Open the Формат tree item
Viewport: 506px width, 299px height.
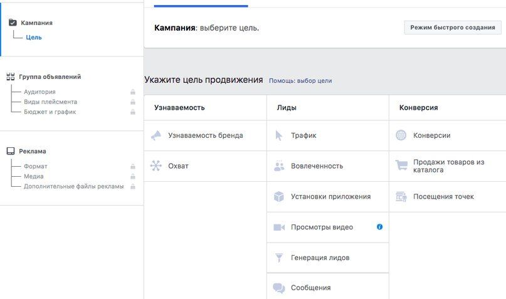[x=36, y=167]
